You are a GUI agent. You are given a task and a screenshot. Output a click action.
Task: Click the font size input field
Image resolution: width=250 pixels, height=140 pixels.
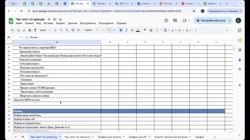tap(109, 30)
